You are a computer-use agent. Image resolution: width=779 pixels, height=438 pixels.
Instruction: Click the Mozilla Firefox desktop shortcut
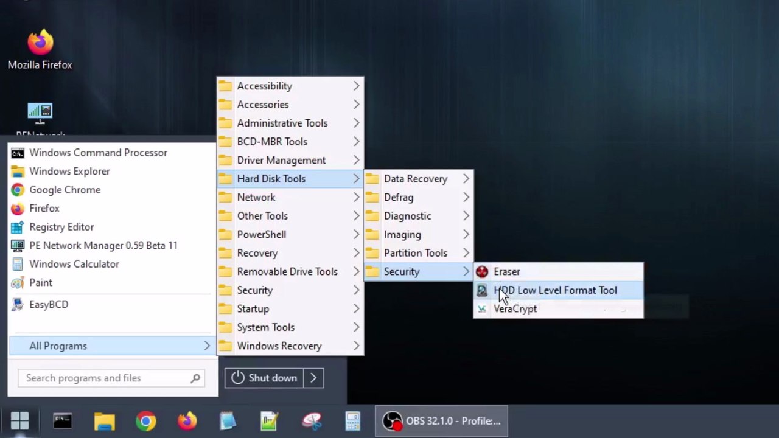coord(40,50)
